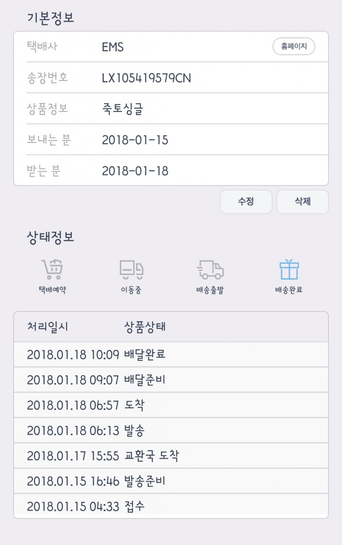Select the 접수 status row

coord(171,506)
